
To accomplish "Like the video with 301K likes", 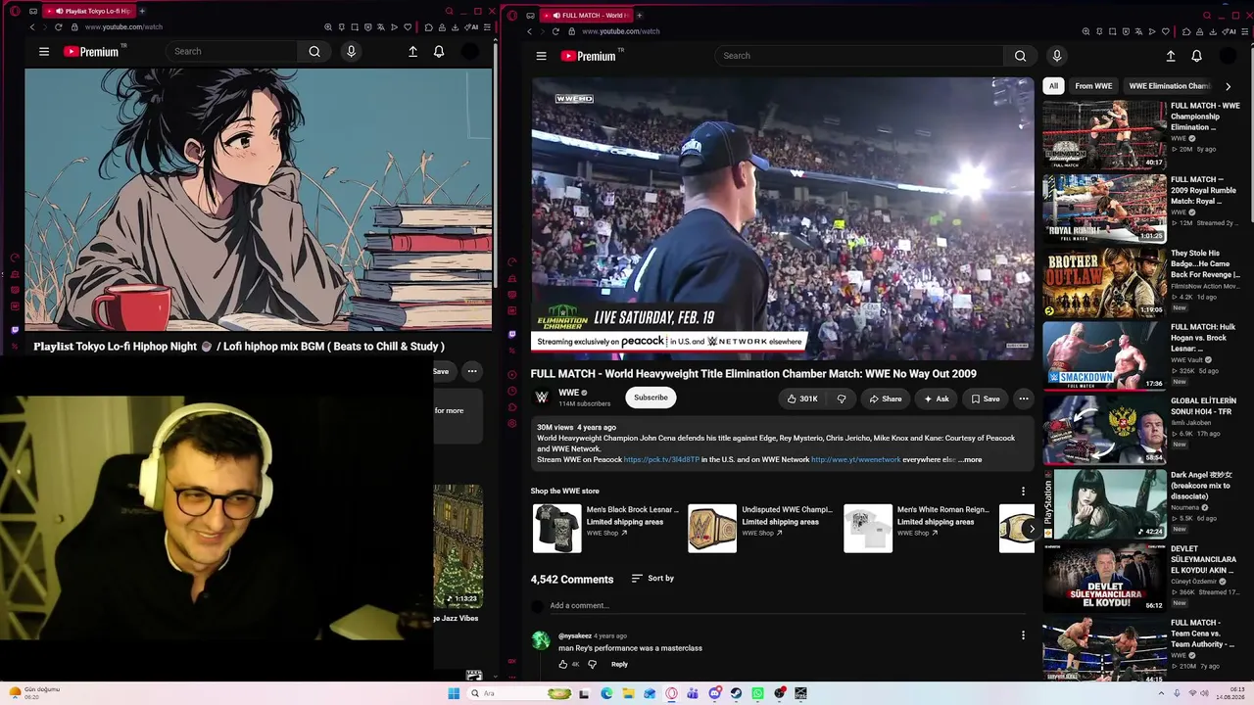I will click(801, 399).
